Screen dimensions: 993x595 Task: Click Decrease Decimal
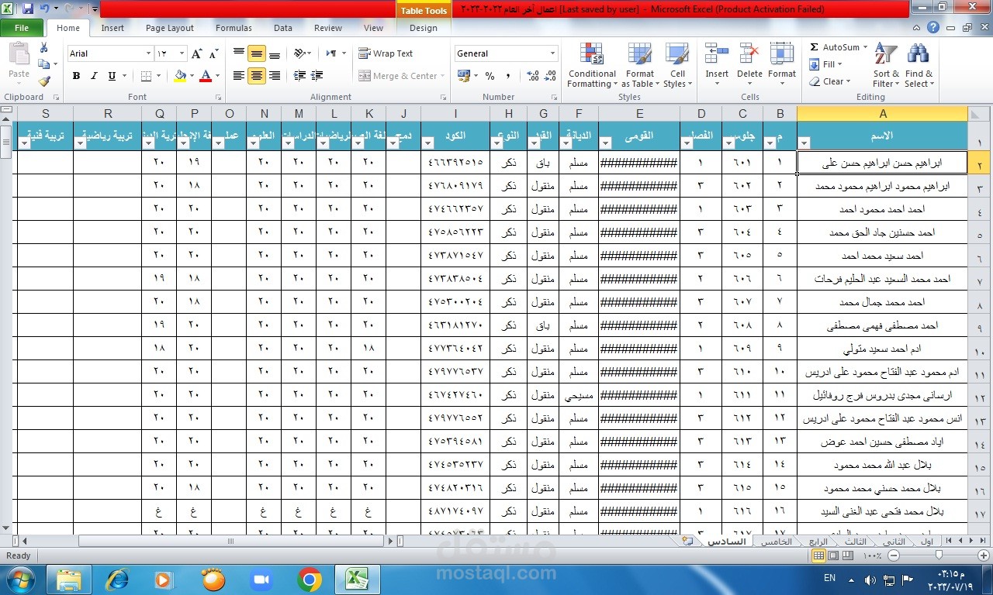click(x=550, y=76)
